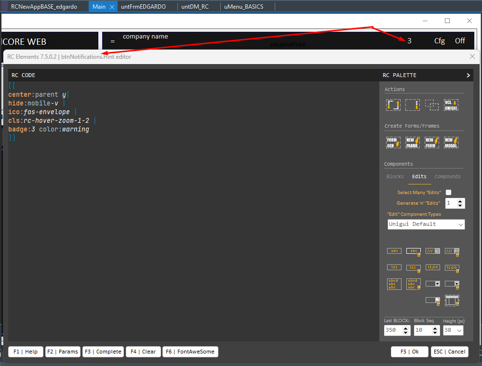Switch to the Blocks components tab

pyautogui.click(x=395, y=177)
